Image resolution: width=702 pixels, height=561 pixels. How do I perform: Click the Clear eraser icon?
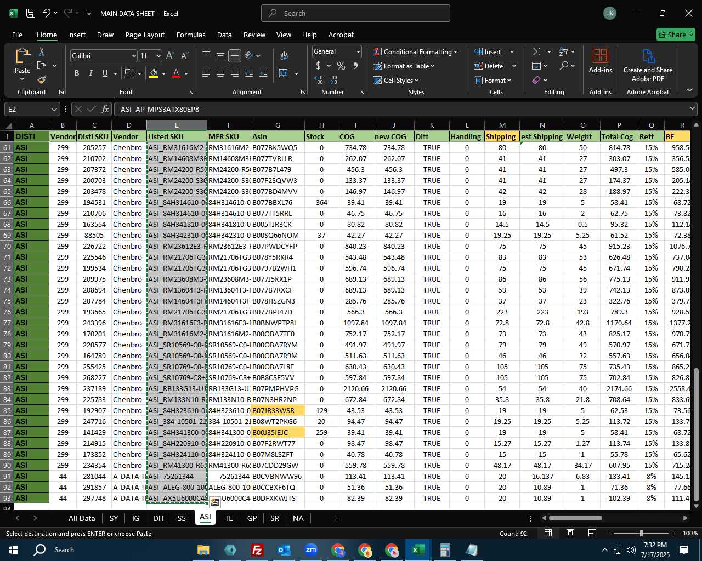pyautogui.click(x=536, y=80)
